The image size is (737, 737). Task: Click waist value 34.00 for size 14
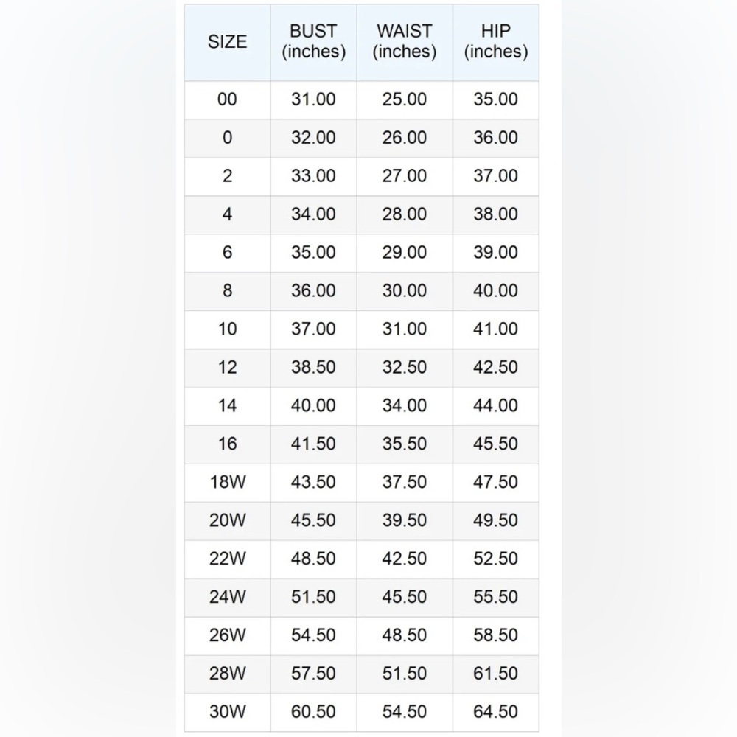(404, 405)
